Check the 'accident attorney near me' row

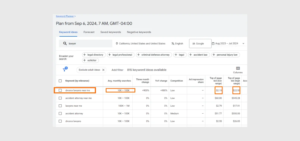[x=60, y=98]
